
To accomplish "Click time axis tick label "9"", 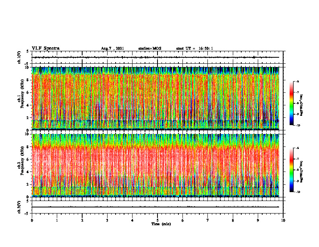I will click(258, 220).
